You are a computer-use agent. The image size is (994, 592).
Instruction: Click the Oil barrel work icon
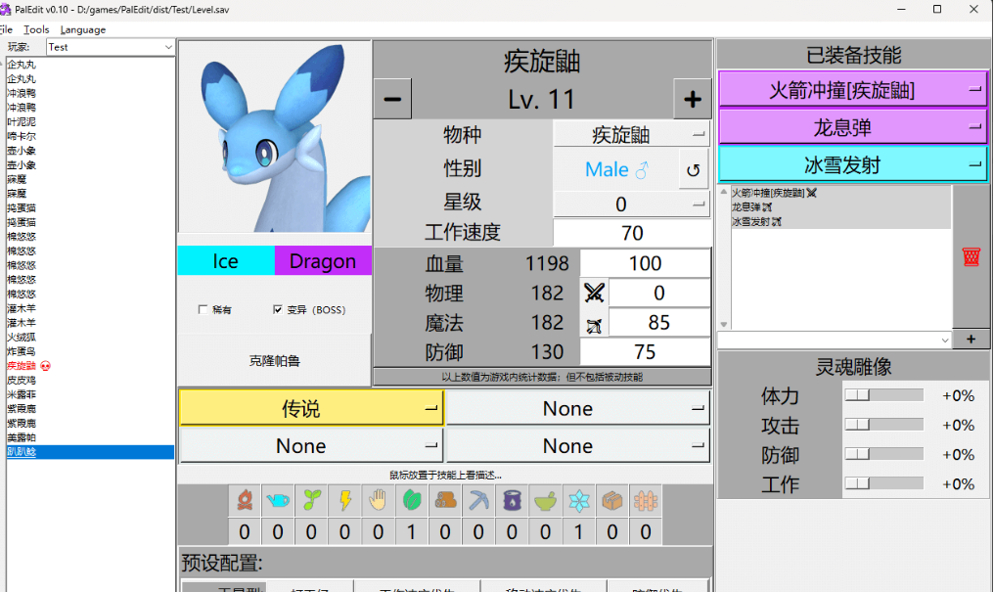tap(512, 501)
